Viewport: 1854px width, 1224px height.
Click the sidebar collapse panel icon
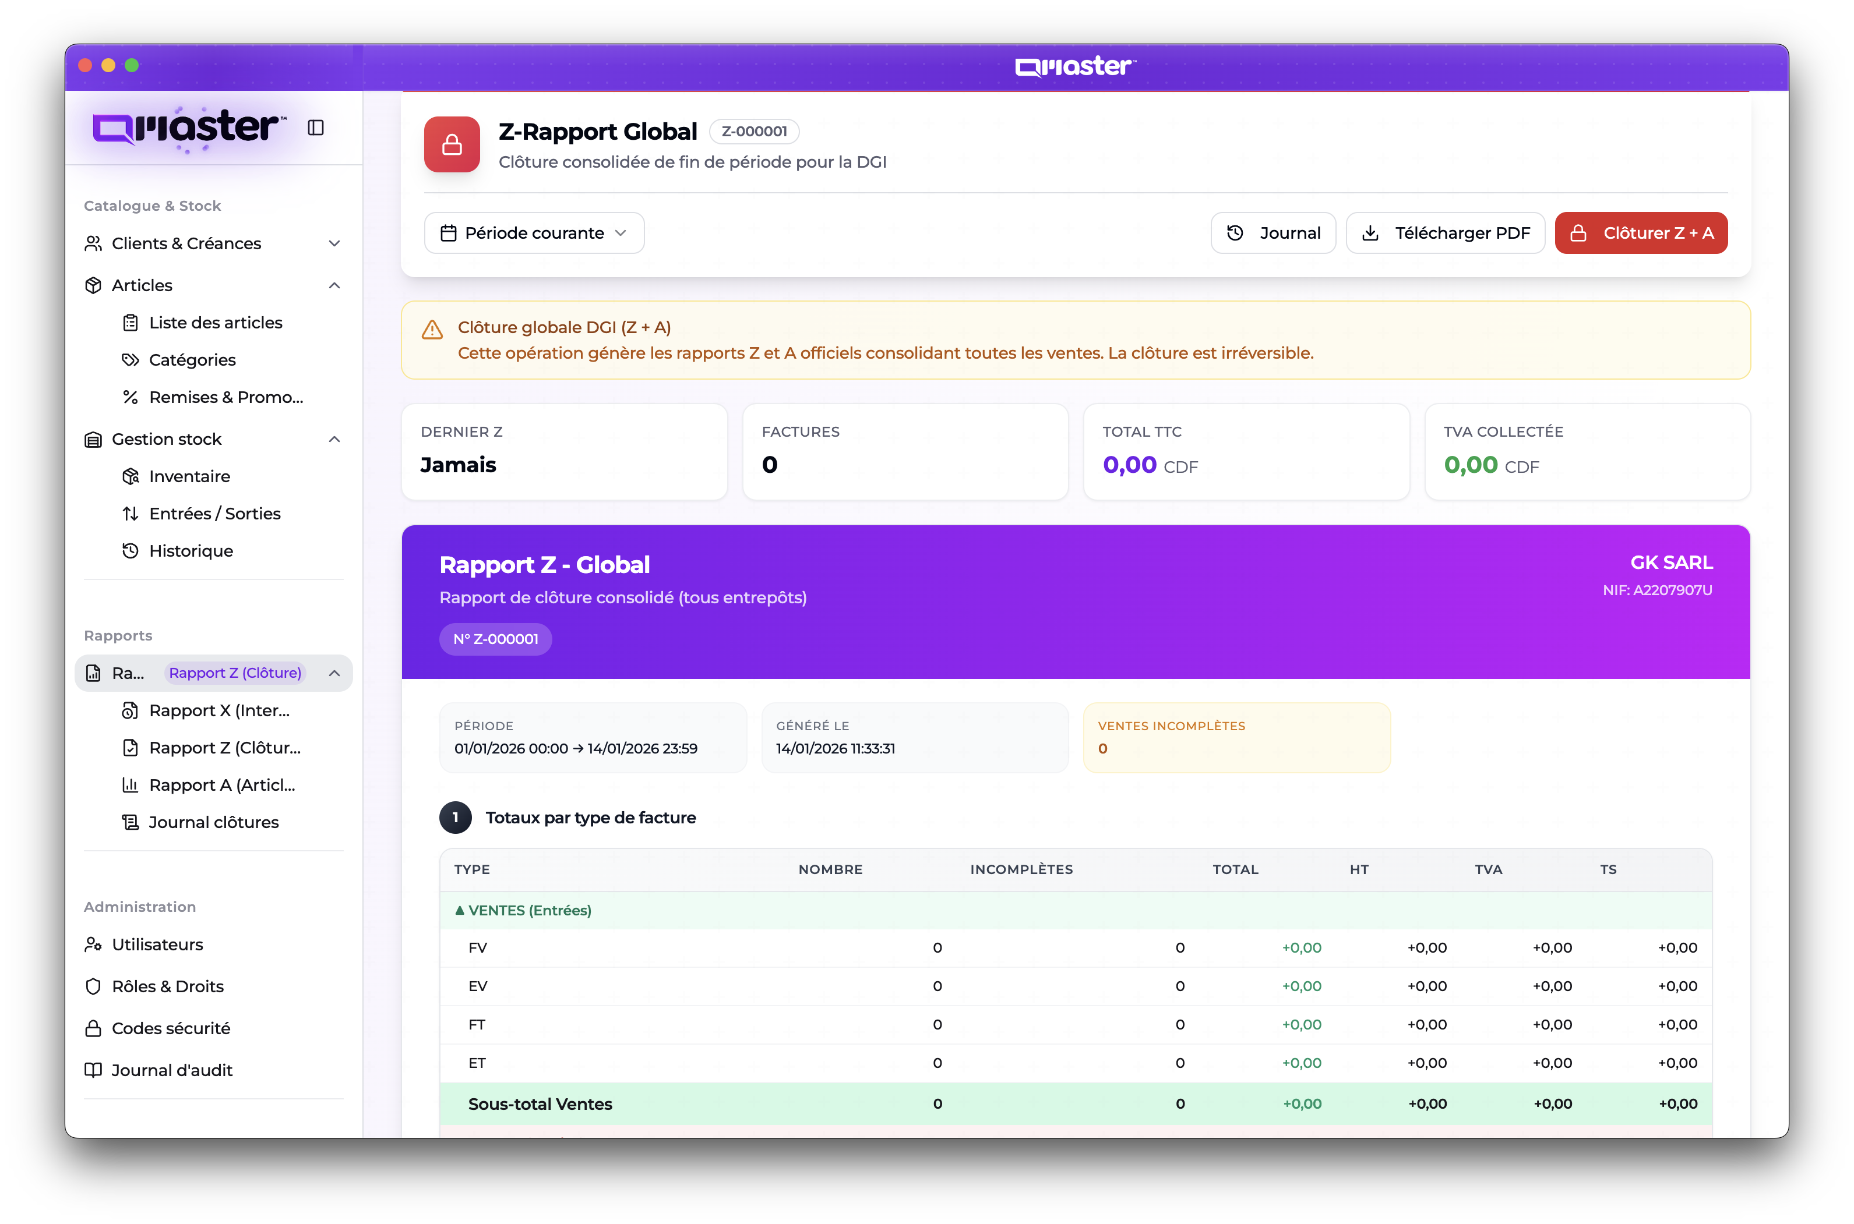(x=316, y=128)
